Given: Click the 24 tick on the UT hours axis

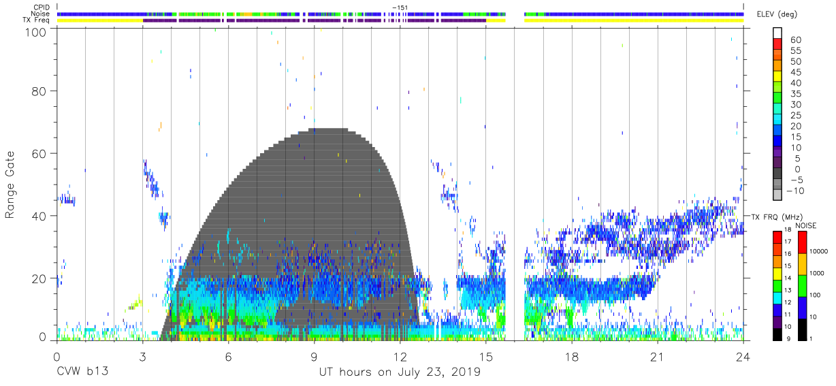Looking at the screenshot, I should [x=743, y=356].
